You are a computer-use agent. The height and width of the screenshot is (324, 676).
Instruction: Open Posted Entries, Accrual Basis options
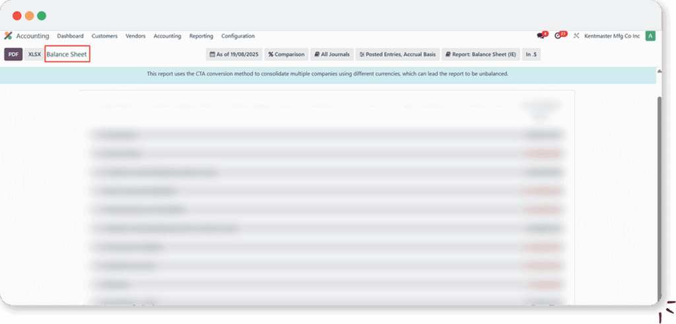coord(397,54)
